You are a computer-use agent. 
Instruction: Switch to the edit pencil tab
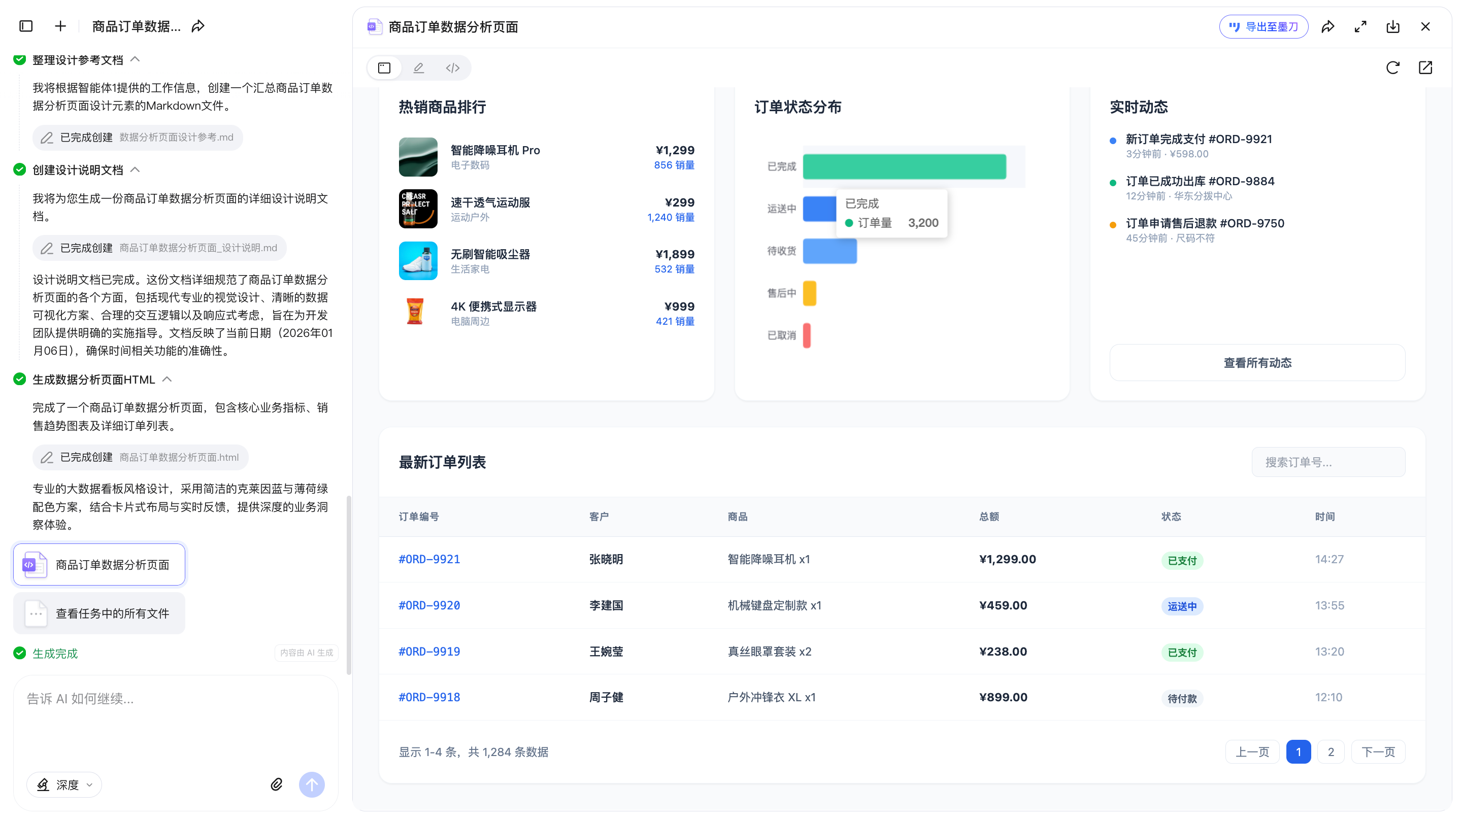coord(418,68)
